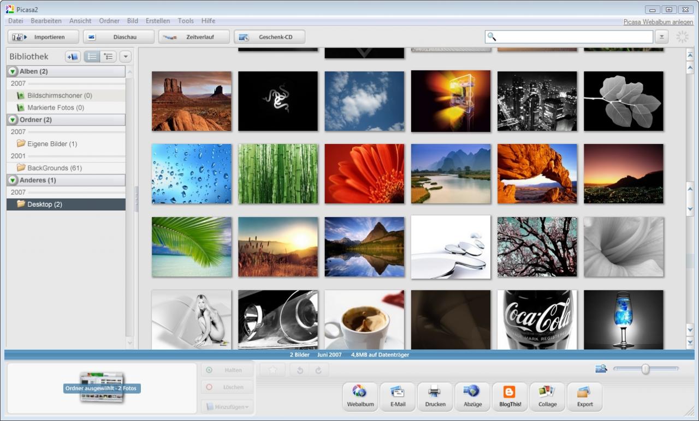Click the selected-photos tray thumbnail
This screenshot has height=421, width=699.
coord(102,387)
